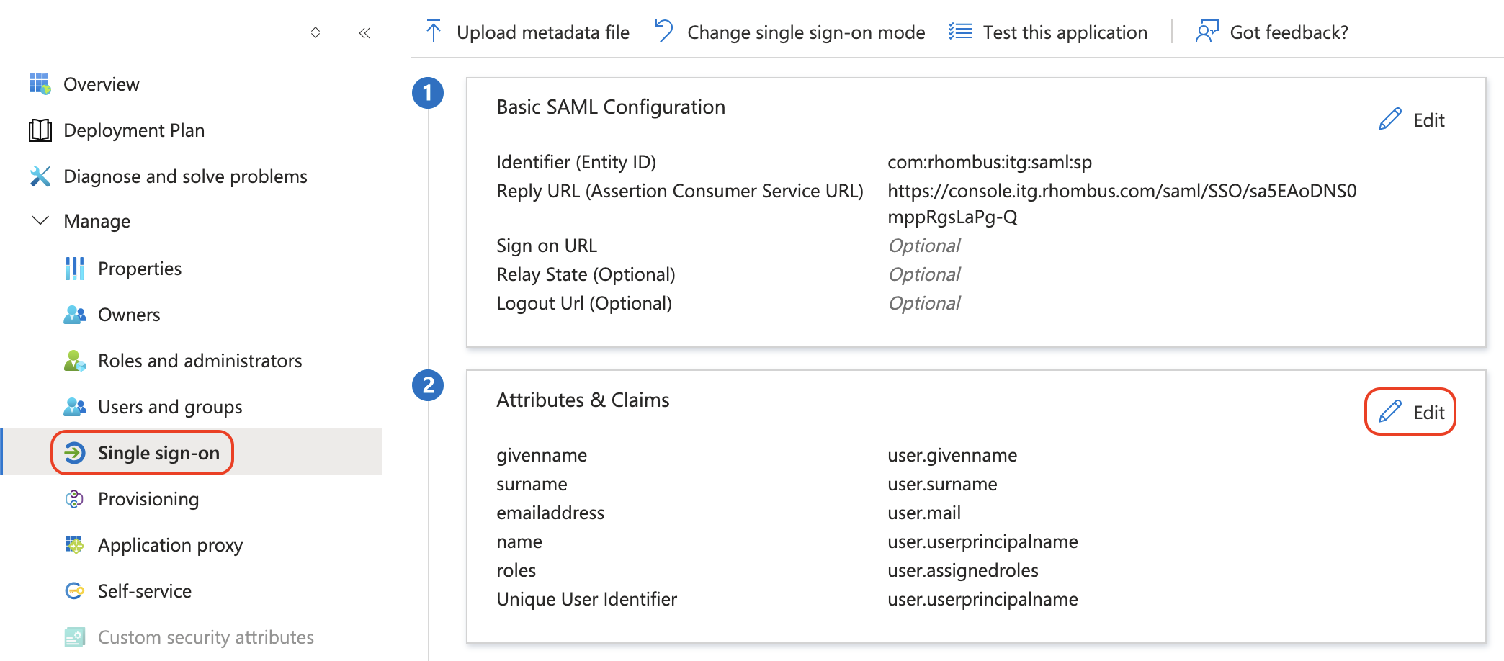Click the Single sign-on arrow icon
The width and height of the screenshot is (1504, 661).
[x=75, y=453]
